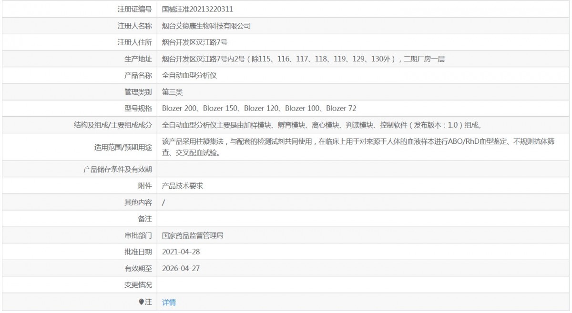Click the label 生产地址

point(138,59)
